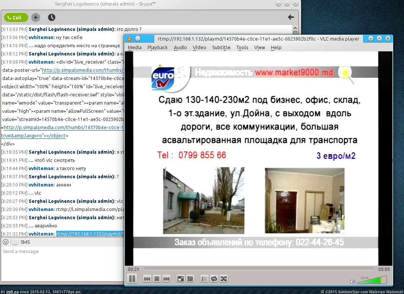Skip to next media in VLC
The width and height of the screenshot is (404, 294).
(167, 279)
